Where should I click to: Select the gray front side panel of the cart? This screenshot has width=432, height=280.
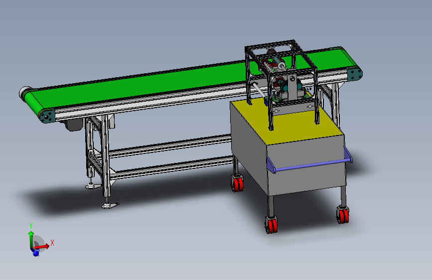tap(306, 165)
